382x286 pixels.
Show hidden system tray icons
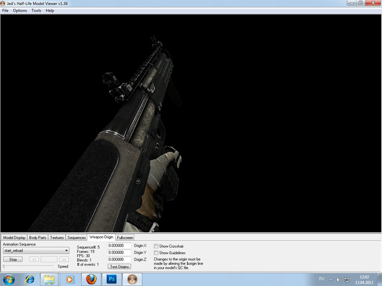[330, 279]
